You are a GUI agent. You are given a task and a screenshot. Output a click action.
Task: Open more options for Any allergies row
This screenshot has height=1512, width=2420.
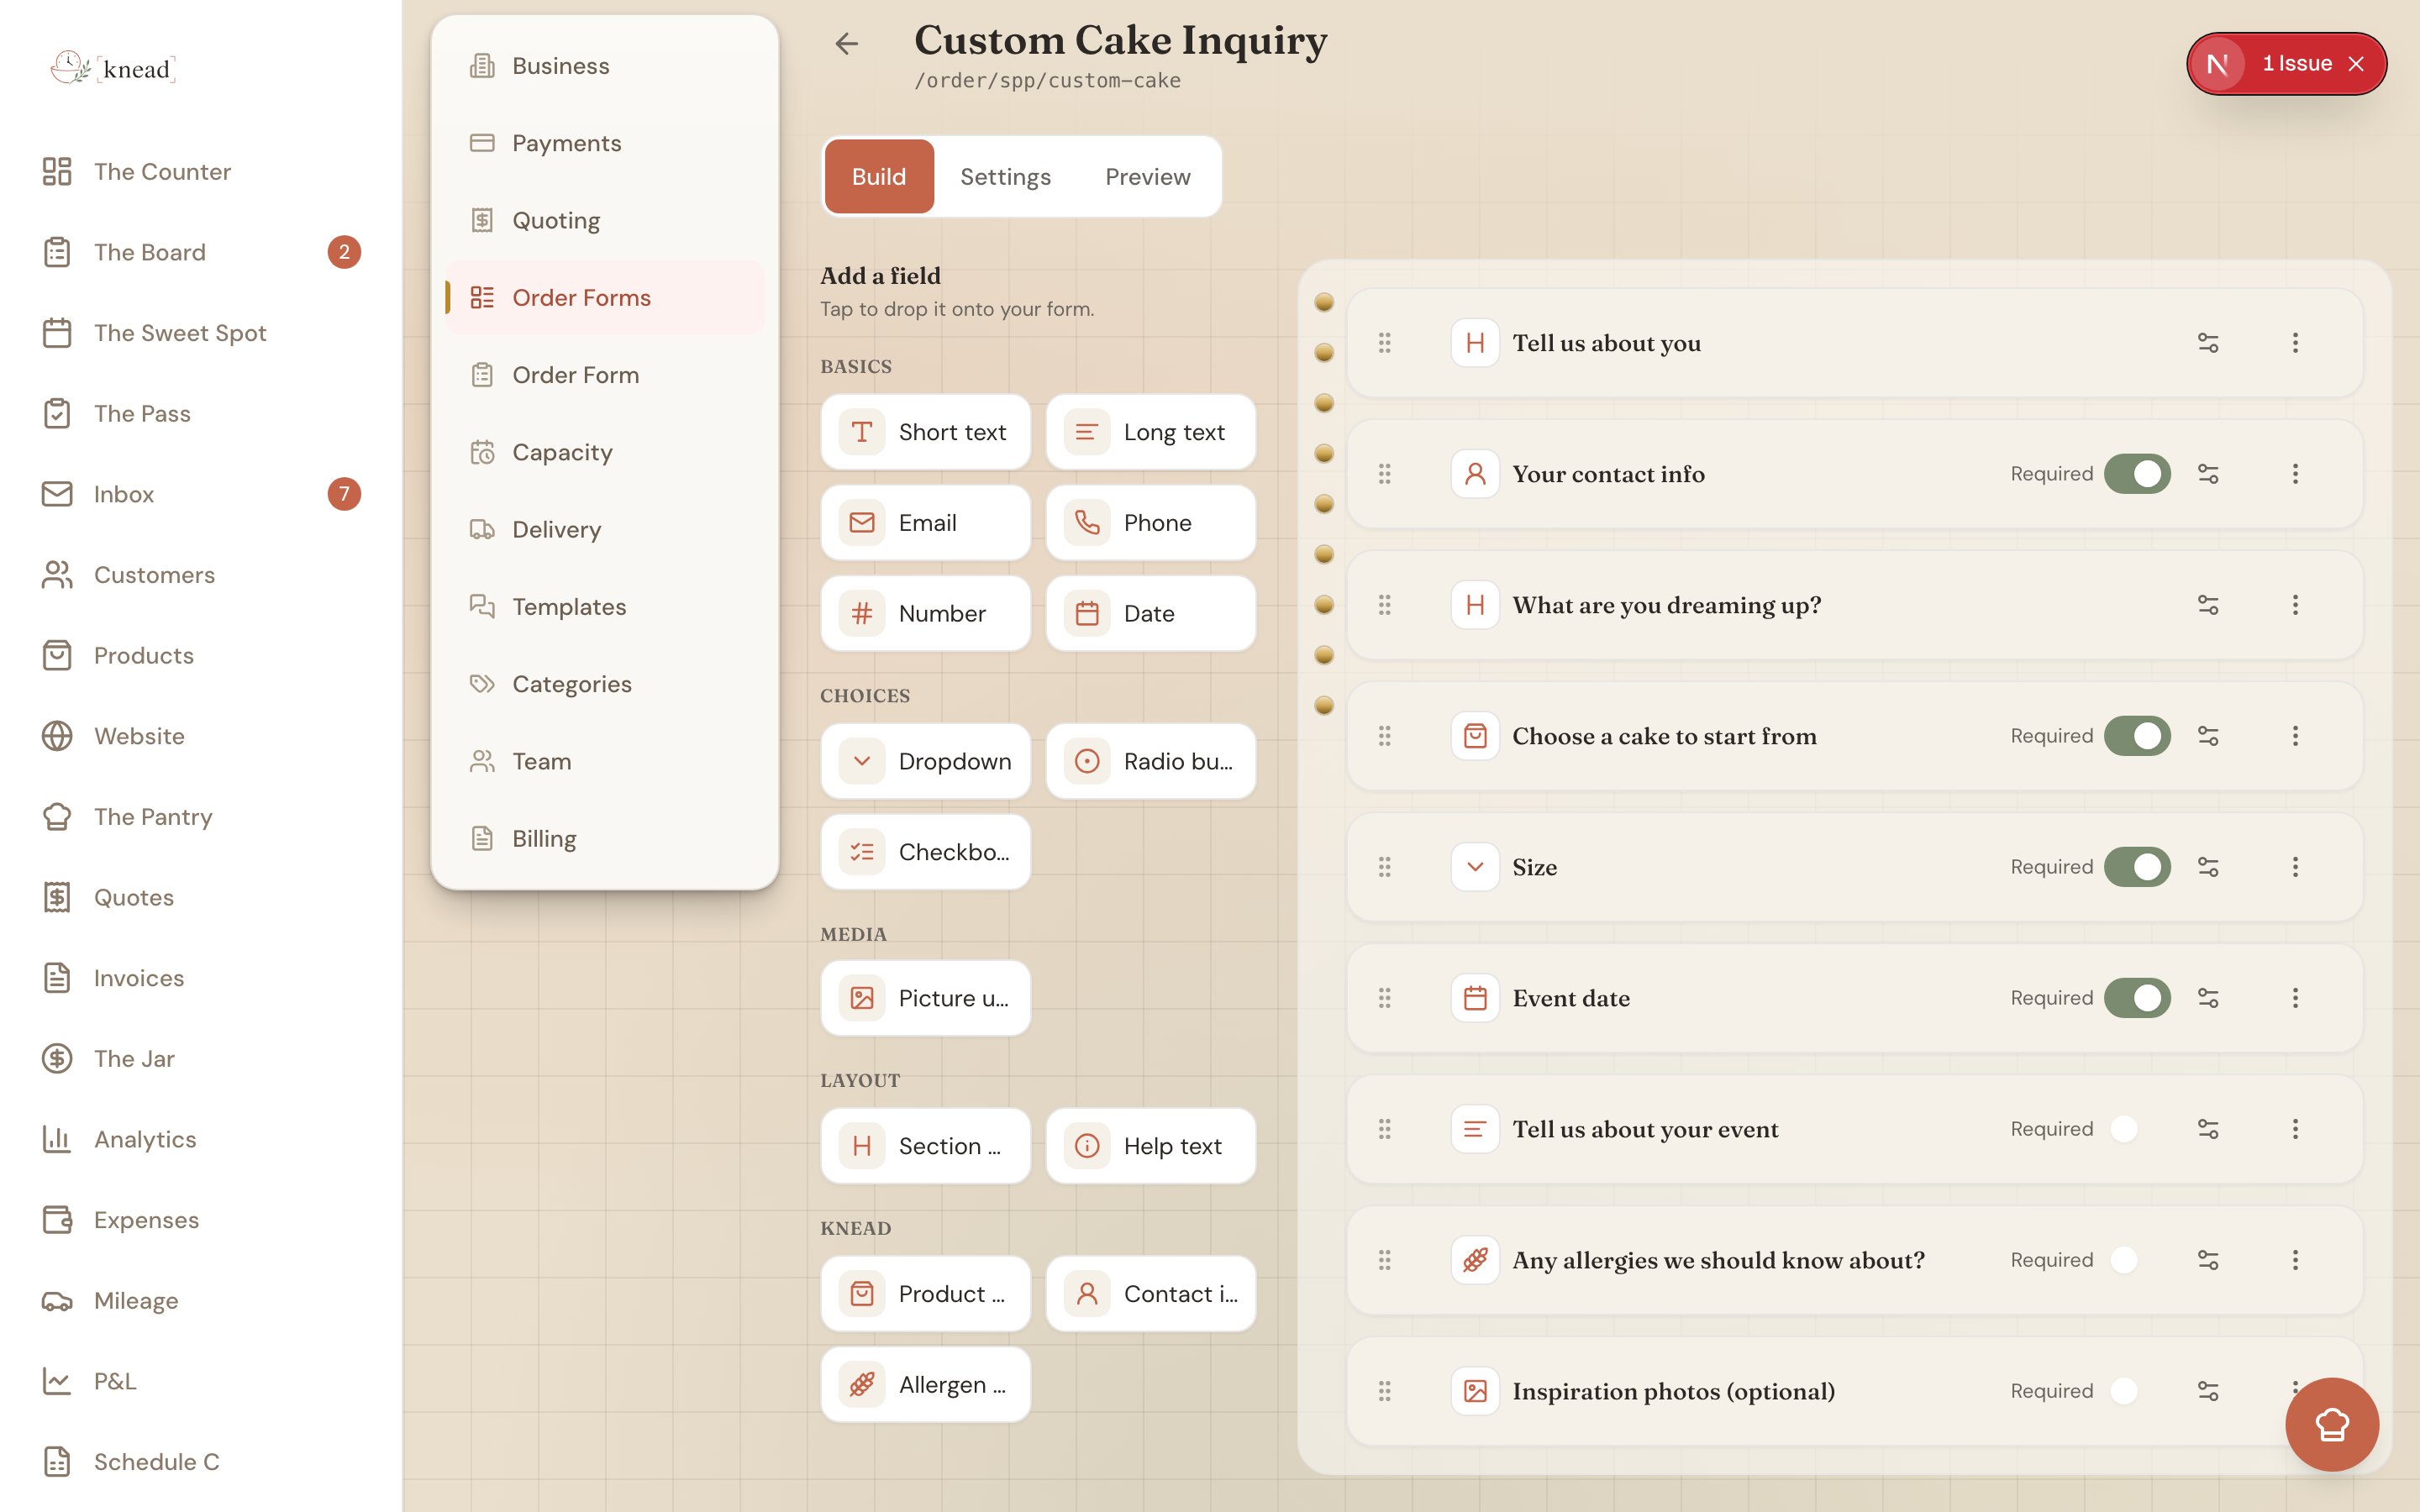2295,1260
